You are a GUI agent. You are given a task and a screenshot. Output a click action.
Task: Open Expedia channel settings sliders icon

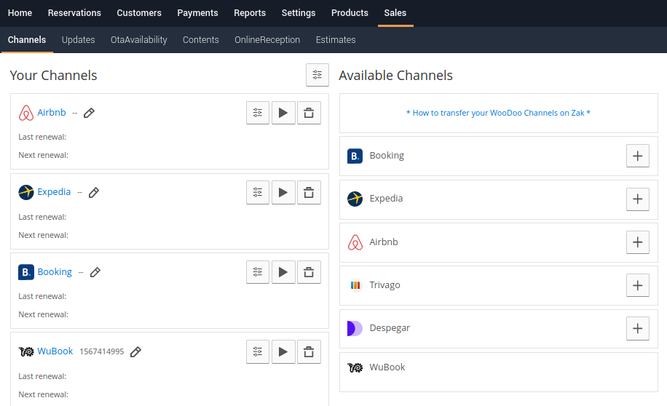tap(258, 193)
